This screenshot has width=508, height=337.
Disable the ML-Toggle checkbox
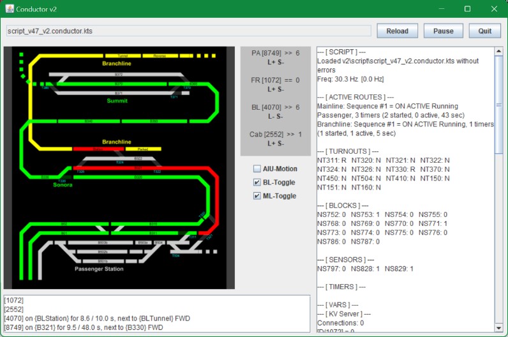click(257, 196)
